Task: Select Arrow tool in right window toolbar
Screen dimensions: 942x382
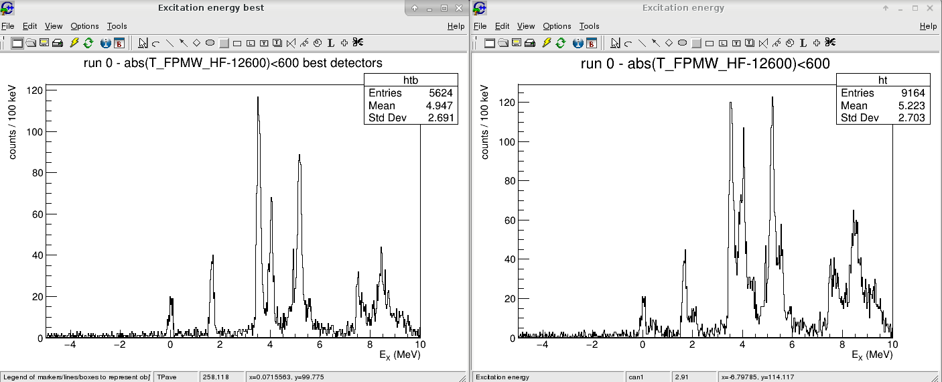Action: [x=655, y=43]
